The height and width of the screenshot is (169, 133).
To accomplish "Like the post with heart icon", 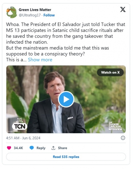I will (9, 148).
